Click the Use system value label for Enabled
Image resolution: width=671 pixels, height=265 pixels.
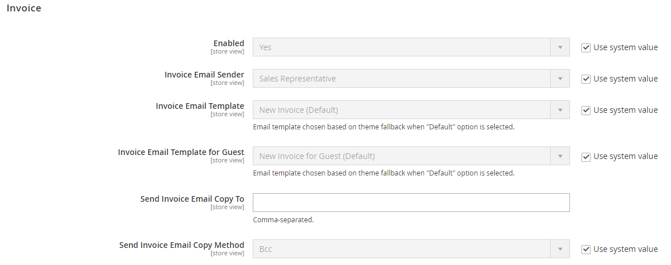[x=625, y=47]
